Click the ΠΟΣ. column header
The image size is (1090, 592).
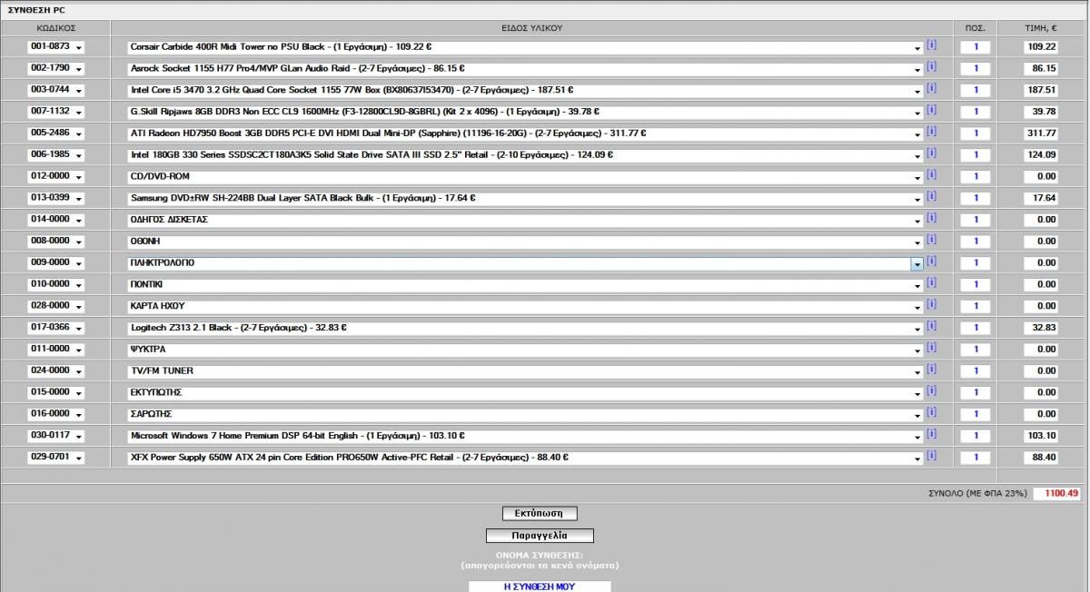pos(976,28)
